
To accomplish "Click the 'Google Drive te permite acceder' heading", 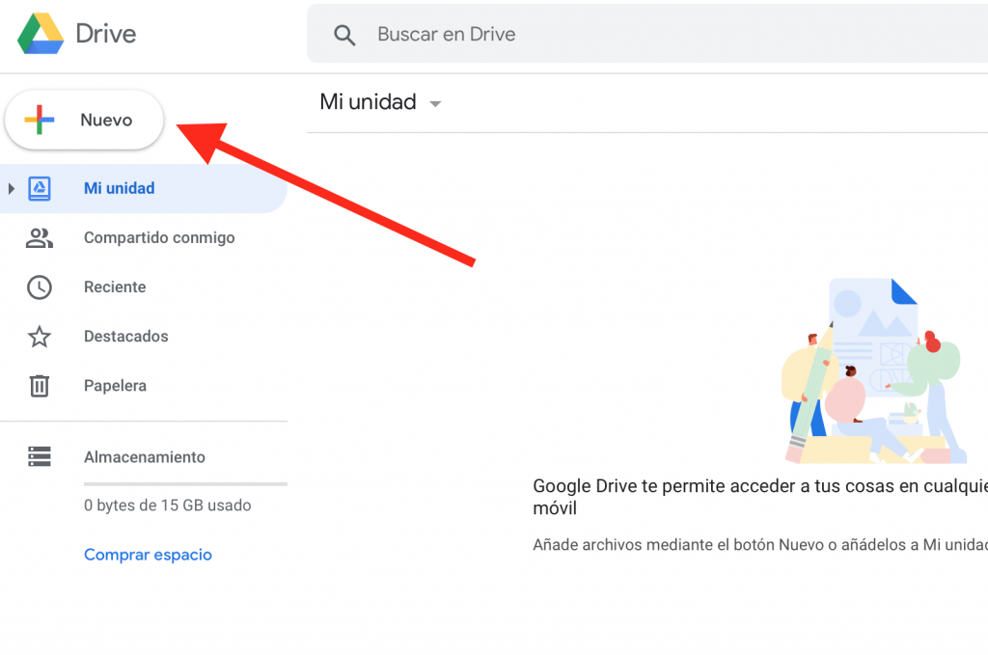I will coord(760,497).
